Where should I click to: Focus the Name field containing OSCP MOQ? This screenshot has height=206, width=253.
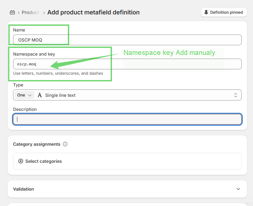coord(127,40)
